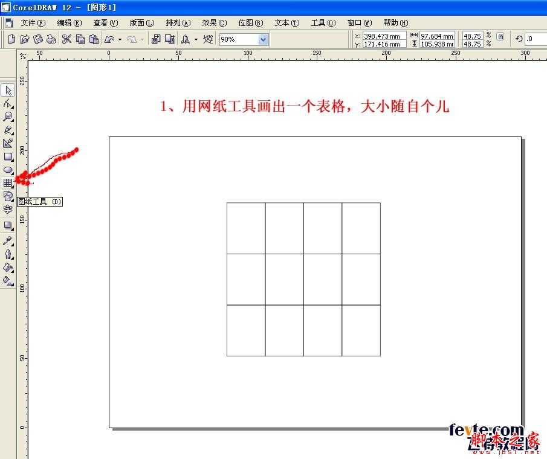Open the Corel online icon beside launcher
Screen dimensions: 547x459
(x=209, y=39)
